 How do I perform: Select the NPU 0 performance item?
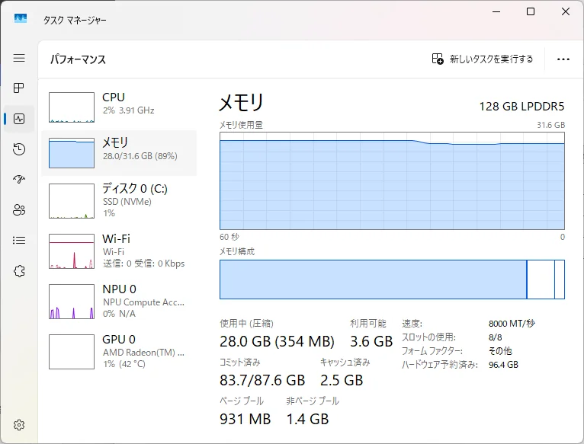(119, 302)
